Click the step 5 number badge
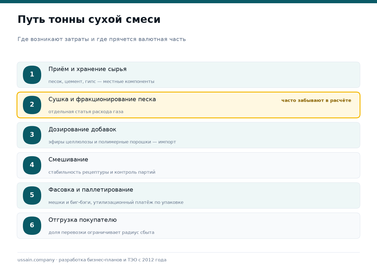The image size is (377, 269). (x=32, y=195)
